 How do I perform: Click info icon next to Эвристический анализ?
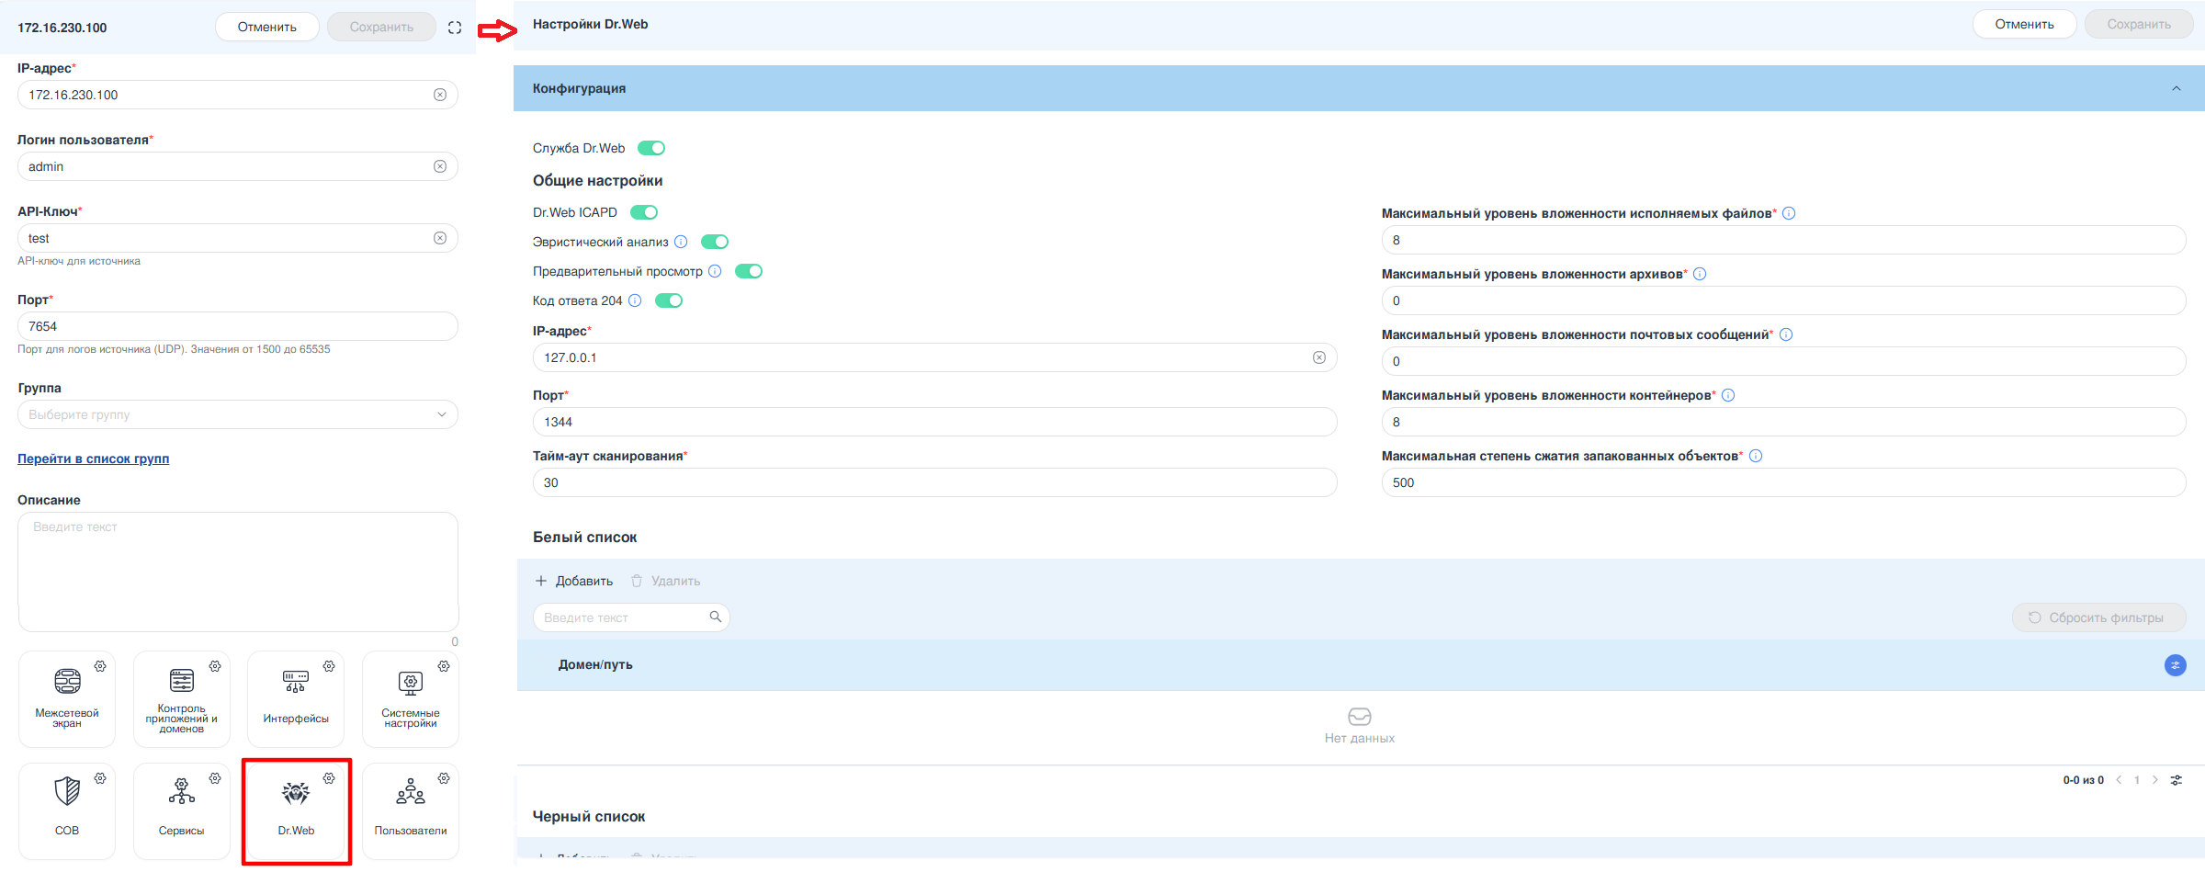(x=681, y=242)
